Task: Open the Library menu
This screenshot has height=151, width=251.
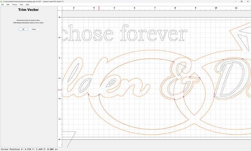Action: coord(15,4)
